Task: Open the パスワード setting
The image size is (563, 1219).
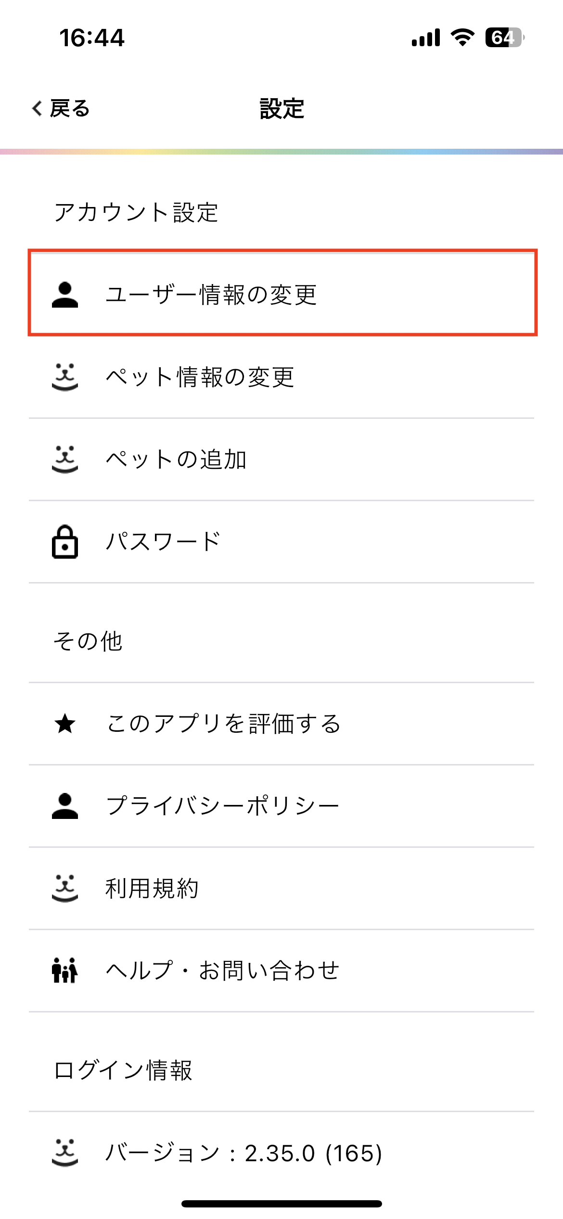Action: click(x=163, y=542)
